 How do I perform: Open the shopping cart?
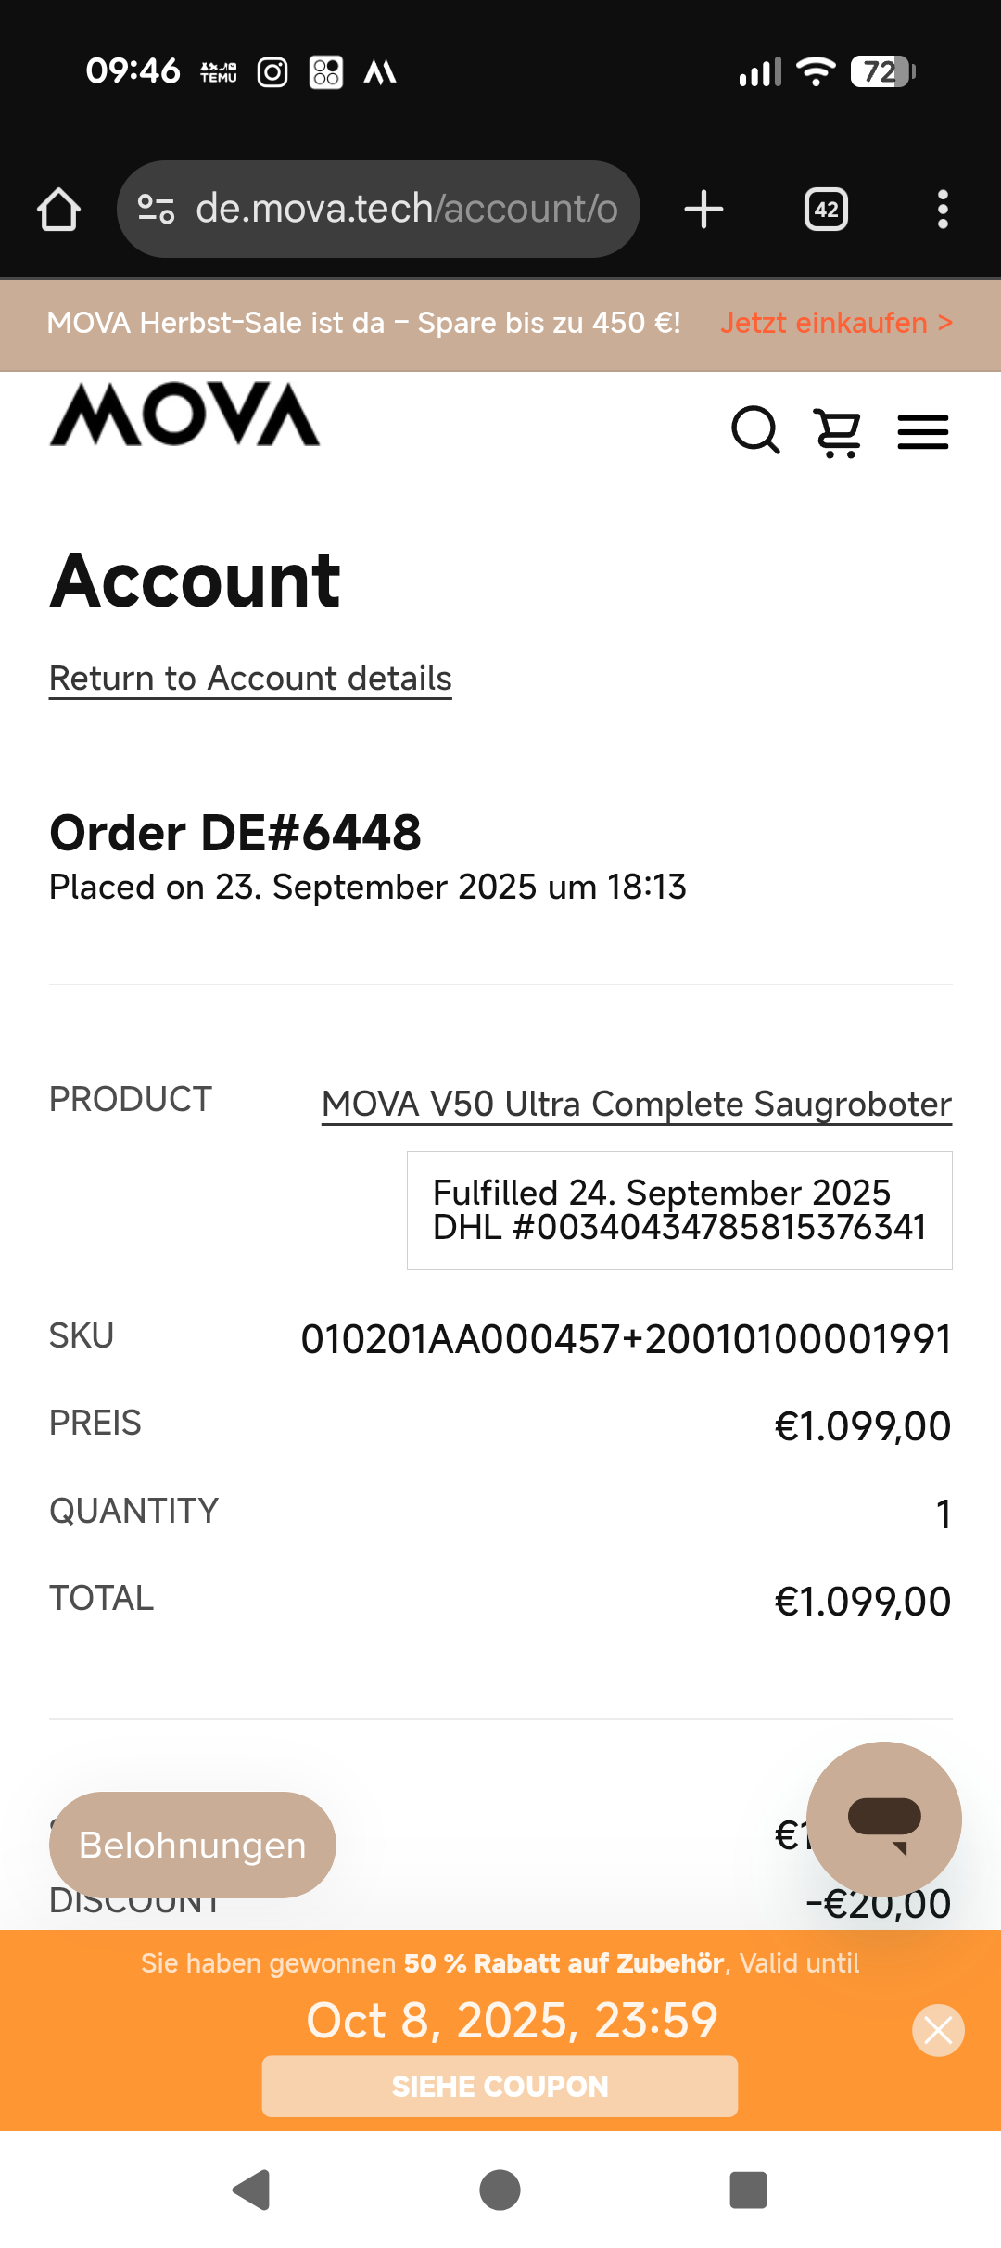click(838, 432)
